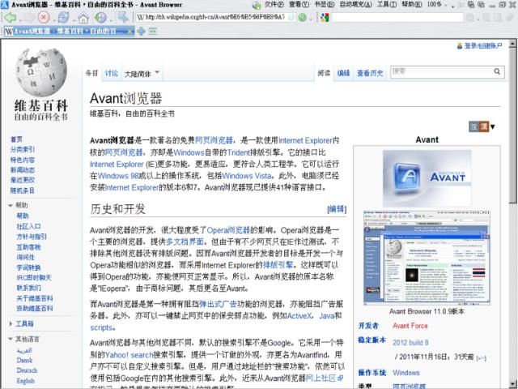The width and height of the screenshot is (518, 389).
Task: Open the 大陆简体 variant dropdown
Action: coord(142,73)
